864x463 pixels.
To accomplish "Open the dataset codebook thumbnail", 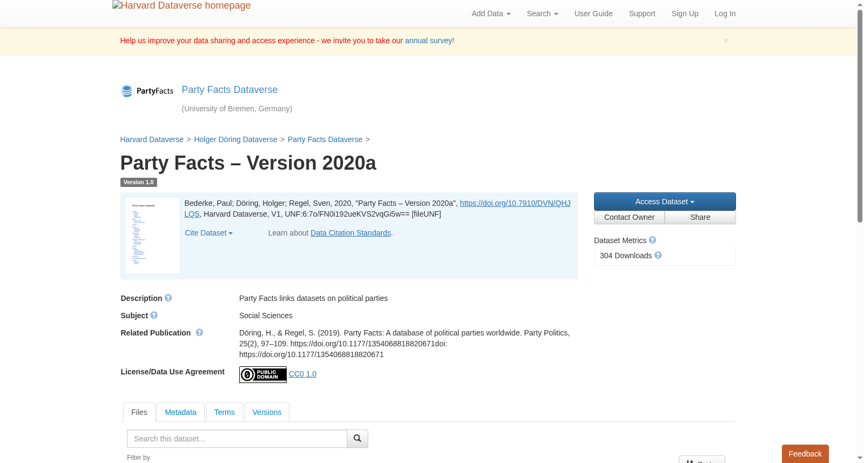I will click(152, 236).
